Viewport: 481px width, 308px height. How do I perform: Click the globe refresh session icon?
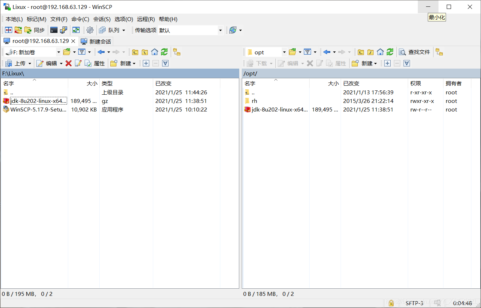pyautogui.click(x=233, y=30)
